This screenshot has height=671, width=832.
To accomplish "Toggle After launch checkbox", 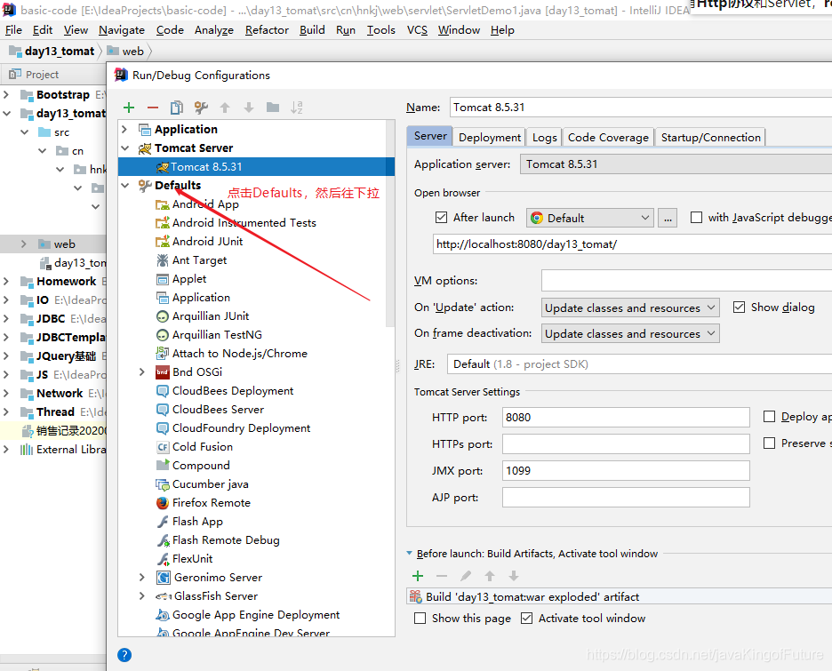I will coord(441,218).
